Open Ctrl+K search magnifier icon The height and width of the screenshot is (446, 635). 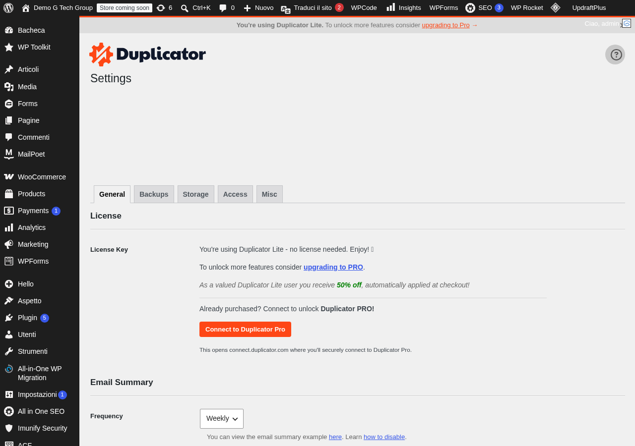point(185,8)
